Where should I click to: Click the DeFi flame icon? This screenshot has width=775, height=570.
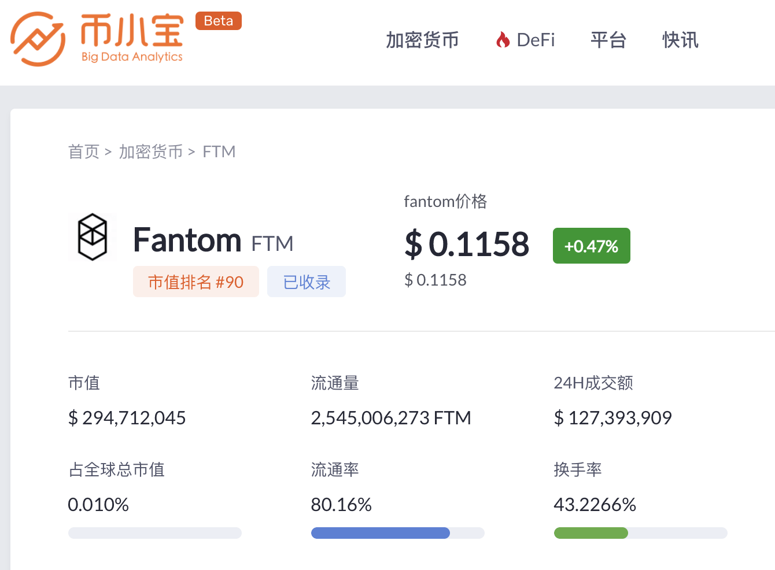(503, 40)
